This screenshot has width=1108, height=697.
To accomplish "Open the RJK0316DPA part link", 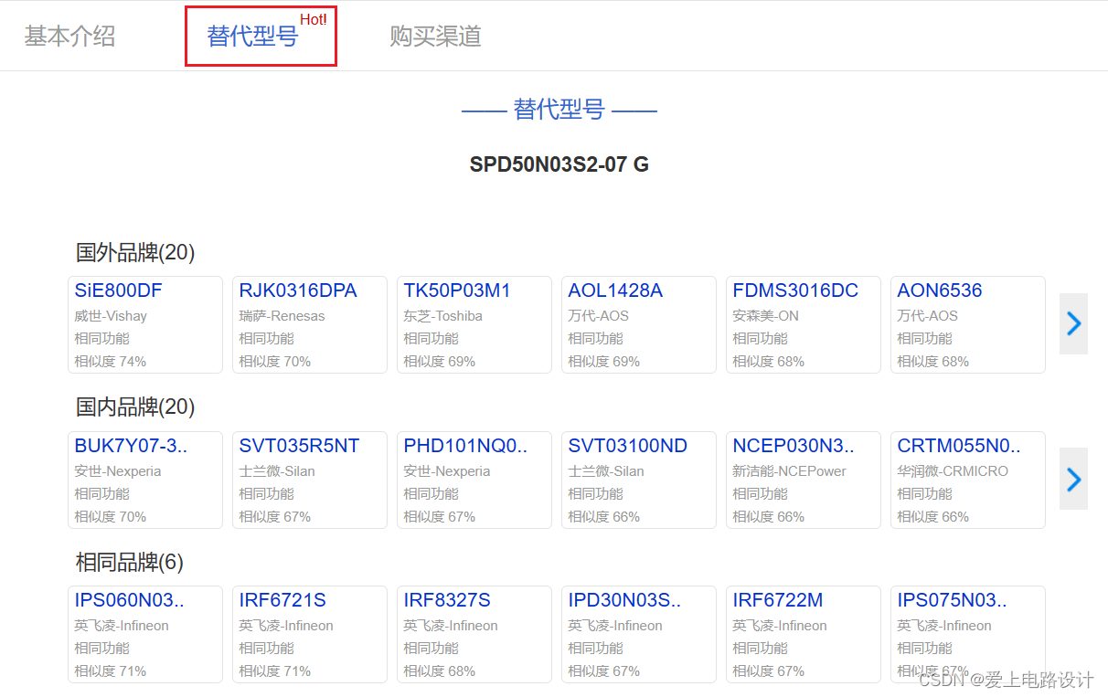I will [x=298, y=290].
